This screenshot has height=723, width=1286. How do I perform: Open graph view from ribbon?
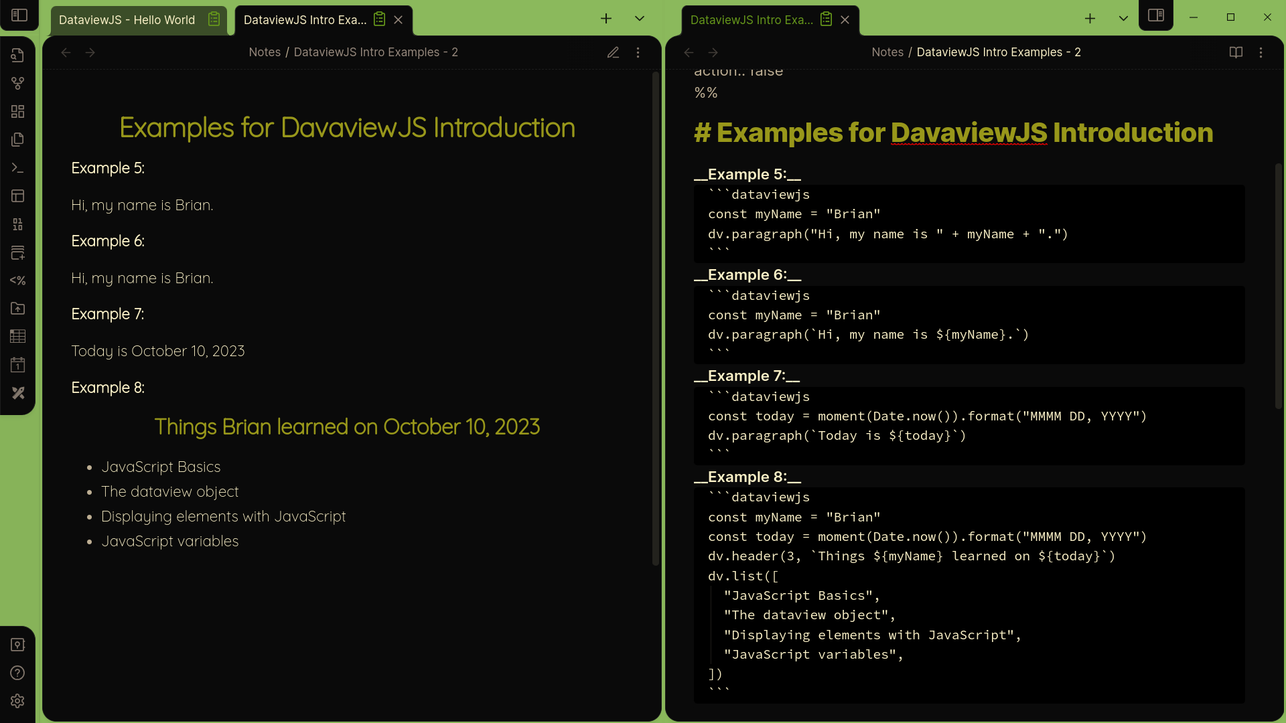[x=18, y=83]
